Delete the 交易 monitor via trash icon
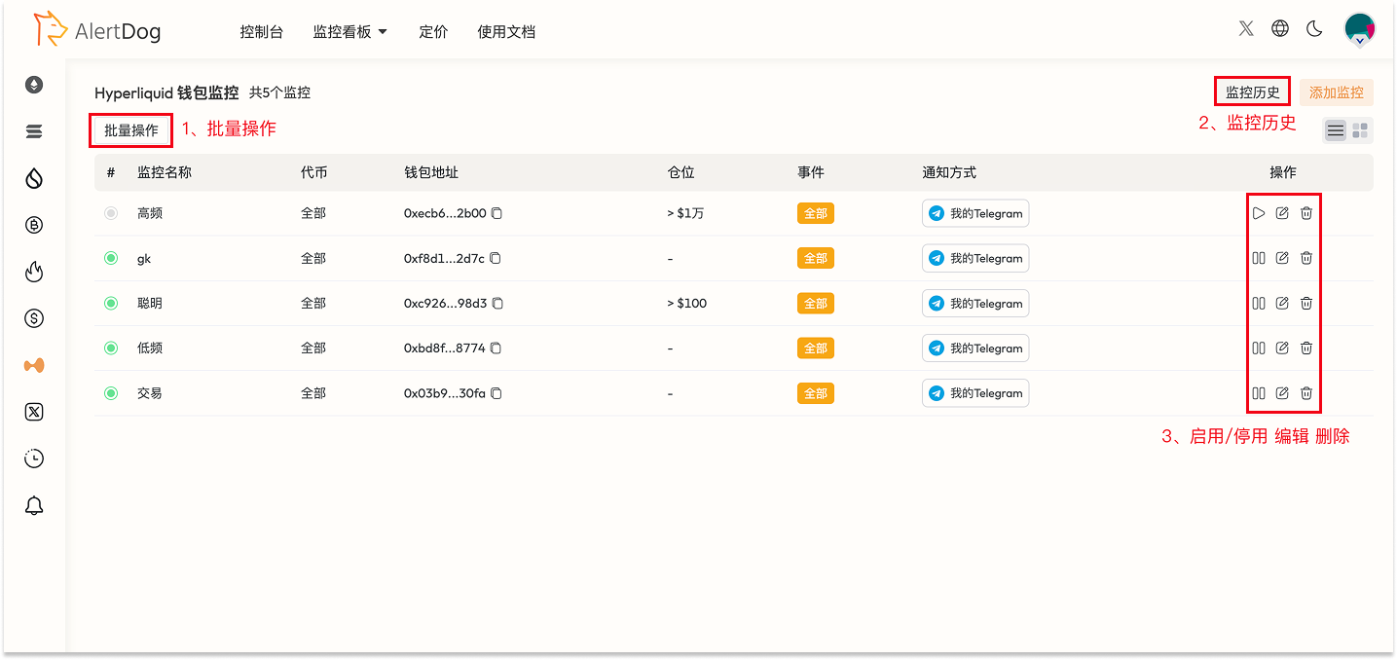Viewport: 1397px width, 660px height. click(x=1305, y=393)
